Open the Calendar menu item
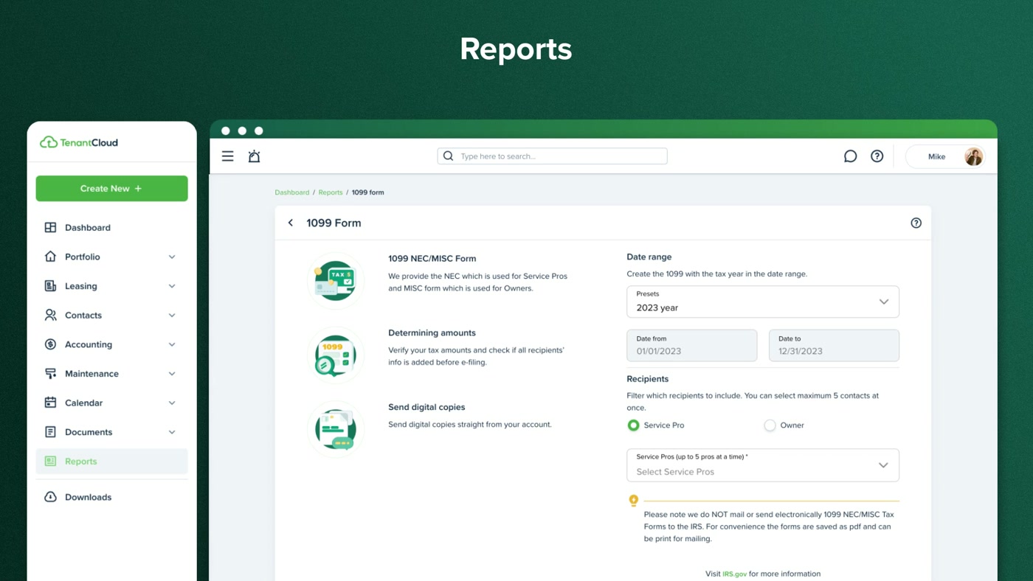1033x581 pixels. tap(111, 403)
